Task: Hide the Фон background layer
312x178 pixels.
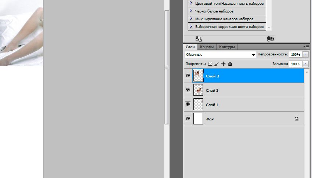Action: (188, 119)
